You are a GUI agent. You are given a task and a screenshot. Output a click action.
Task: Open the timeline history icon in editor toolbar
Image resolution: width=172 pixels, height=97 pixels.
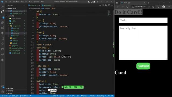coord(103,5)
